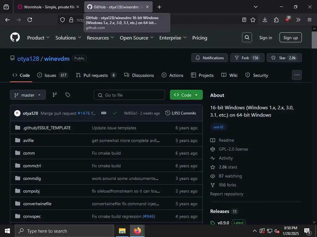This screenshot has width=317, height=237.
Task: Reload the page with refresh icon
Action: (x=30, y=20)
